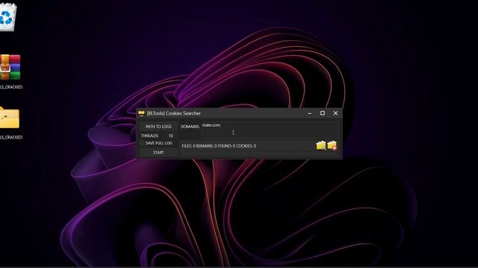Maximize the Cookies Searcher window
Screen dimensions: 478x268
pos(323,113)
